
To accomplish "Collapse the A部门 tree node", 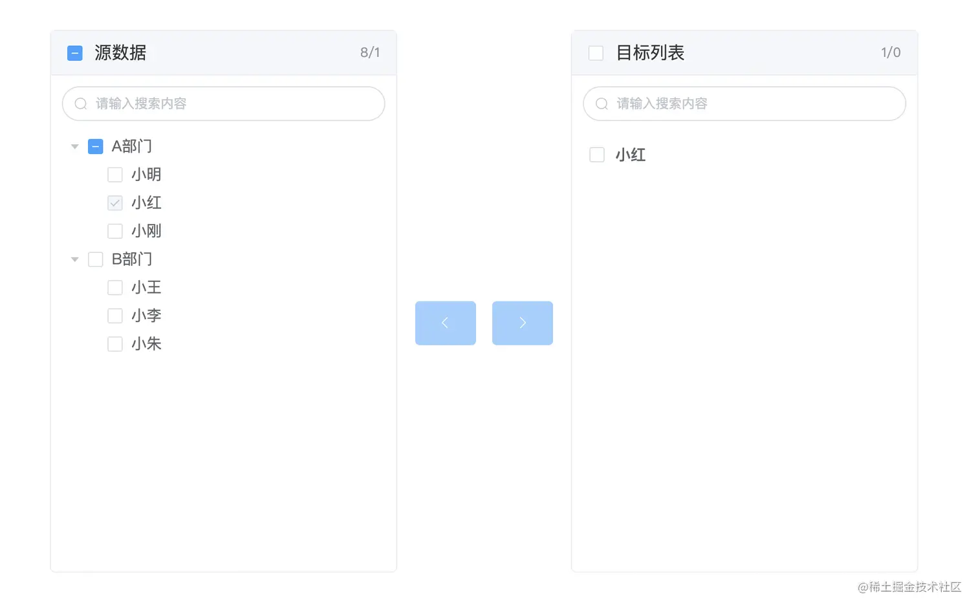I will tap(74, 146).
